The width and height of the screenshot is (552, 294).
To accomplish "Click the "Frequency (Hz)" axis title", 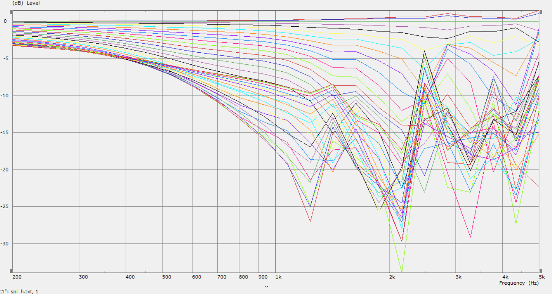I will [x=519, y=283].
